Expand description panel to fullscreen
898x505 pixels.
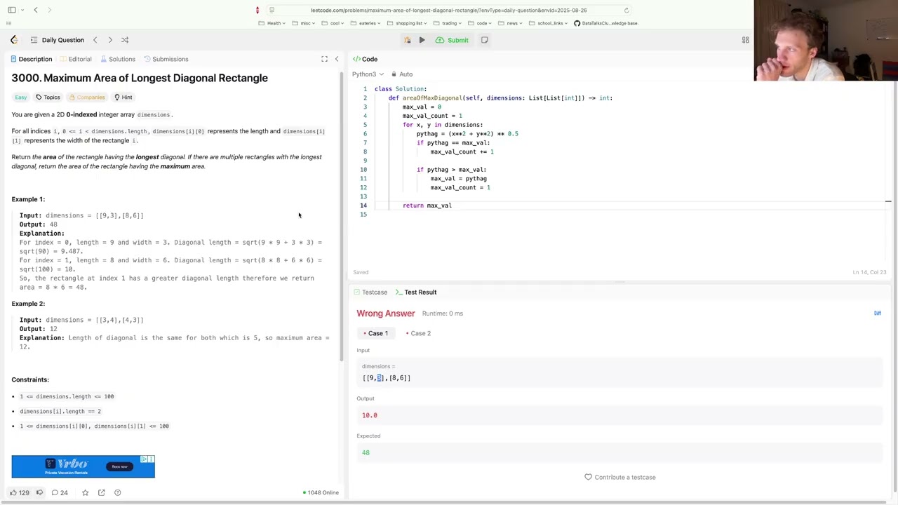(x=324, y=59)
